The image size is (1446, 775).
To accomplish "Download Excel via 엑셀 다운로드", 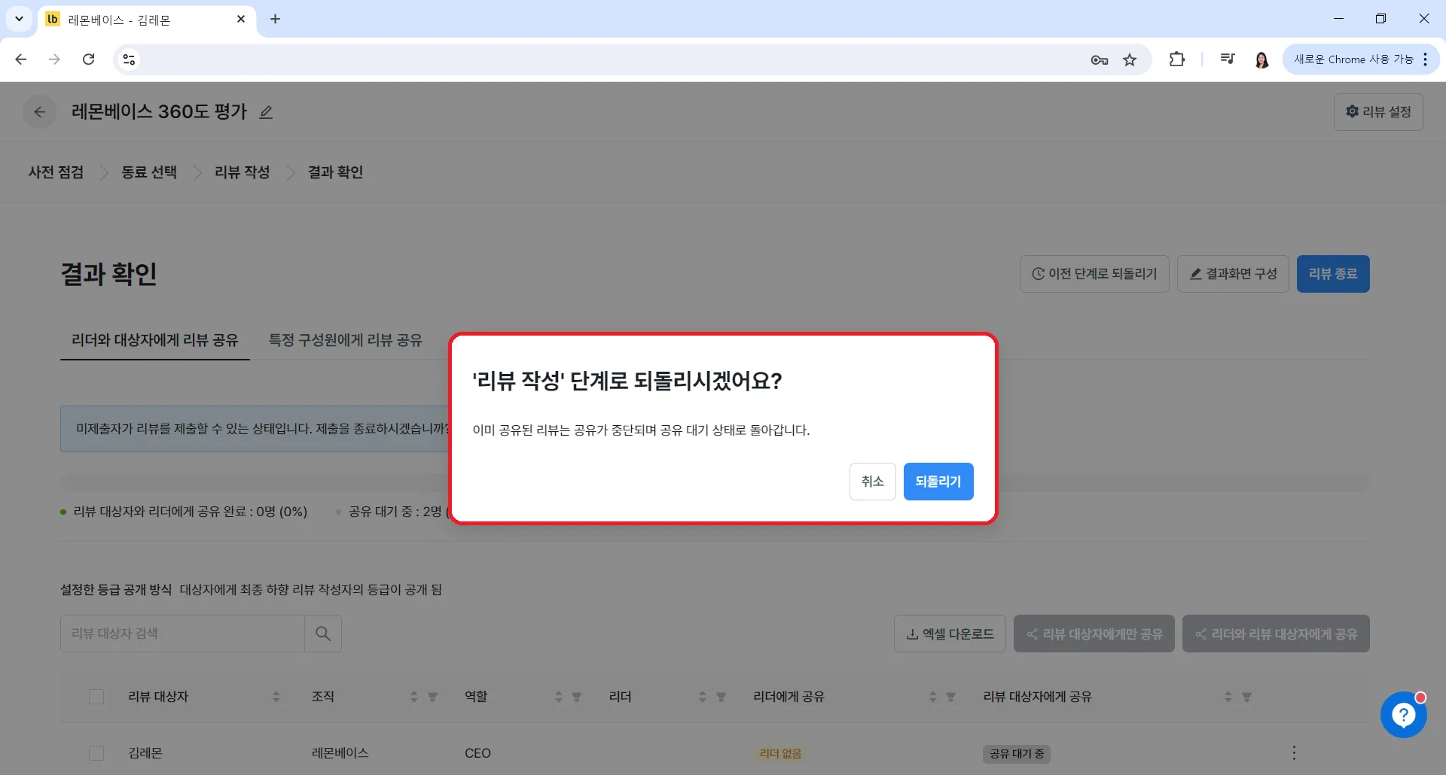I will coord(950,634).
